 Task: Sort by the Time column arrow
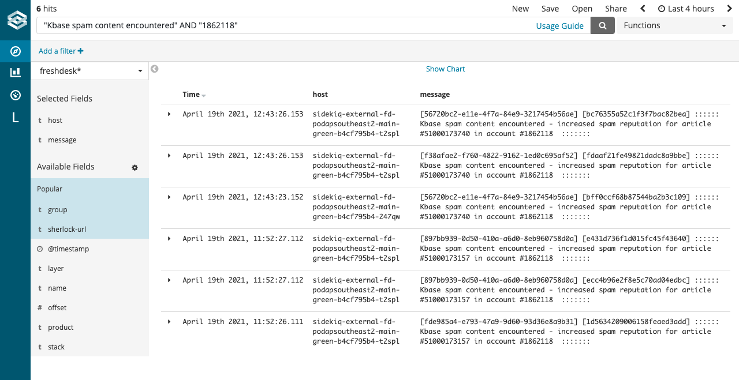tap(204, 95)
